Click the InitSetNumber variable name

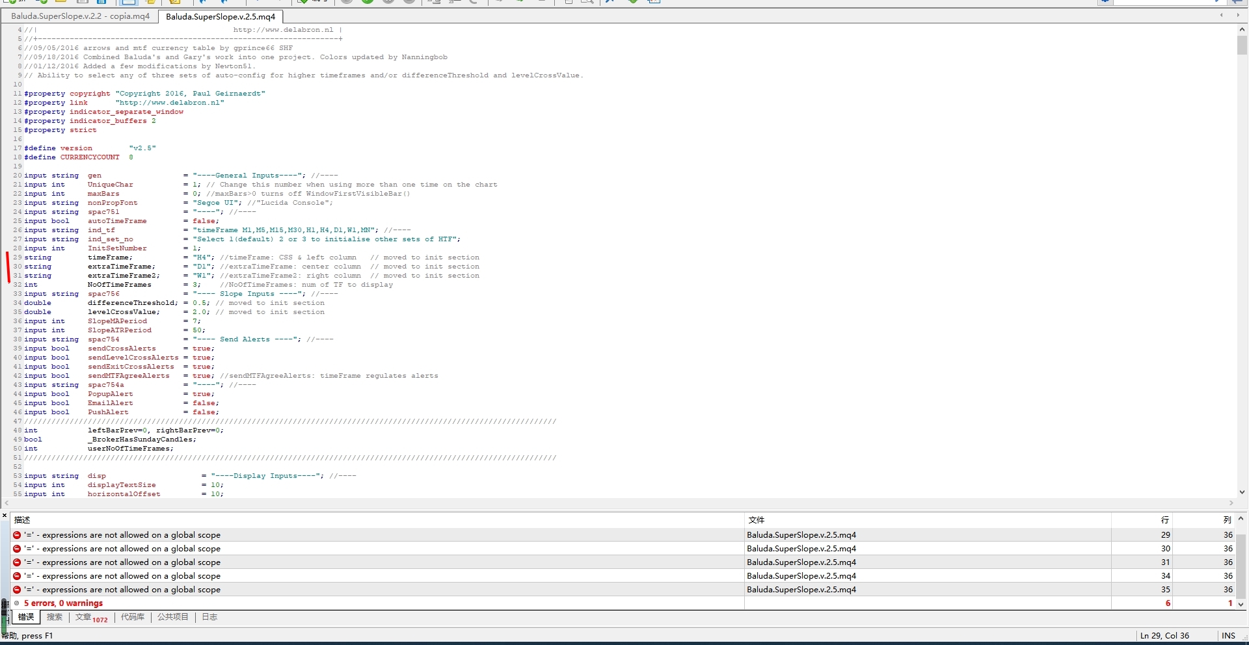point(117,248)
